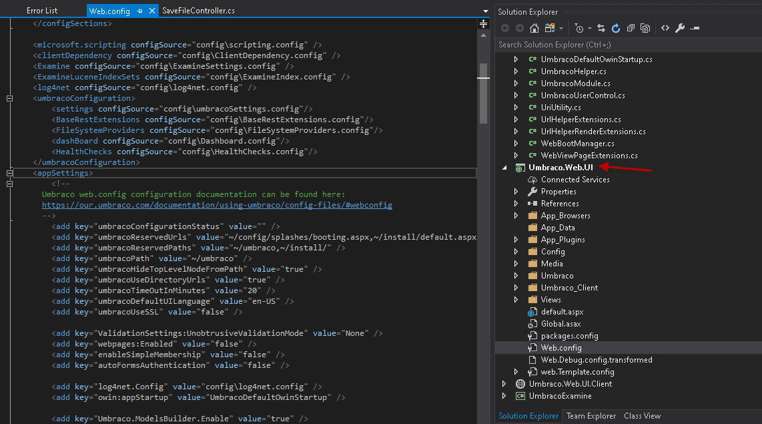Collapse the umbracoConfiguration section outline
The height and width of the screenshot is (424, 762).
(9, 98)
